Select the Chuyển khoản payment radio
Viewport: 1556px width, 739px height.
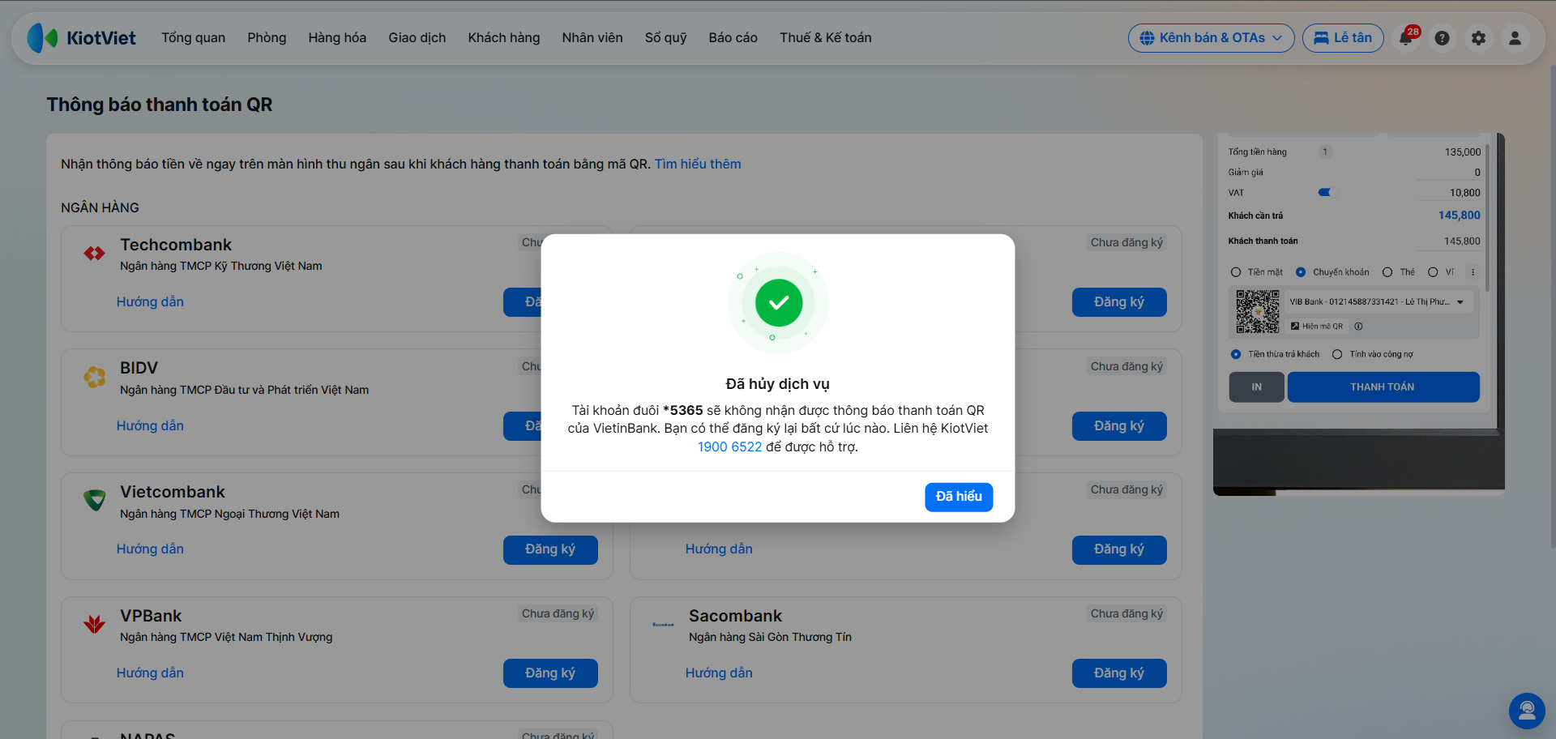tap(1301, 272)
